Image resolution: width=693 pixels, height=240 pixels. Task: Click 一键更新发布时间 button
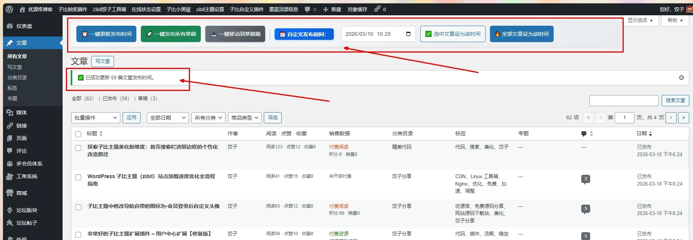click(x=106, y=34)
